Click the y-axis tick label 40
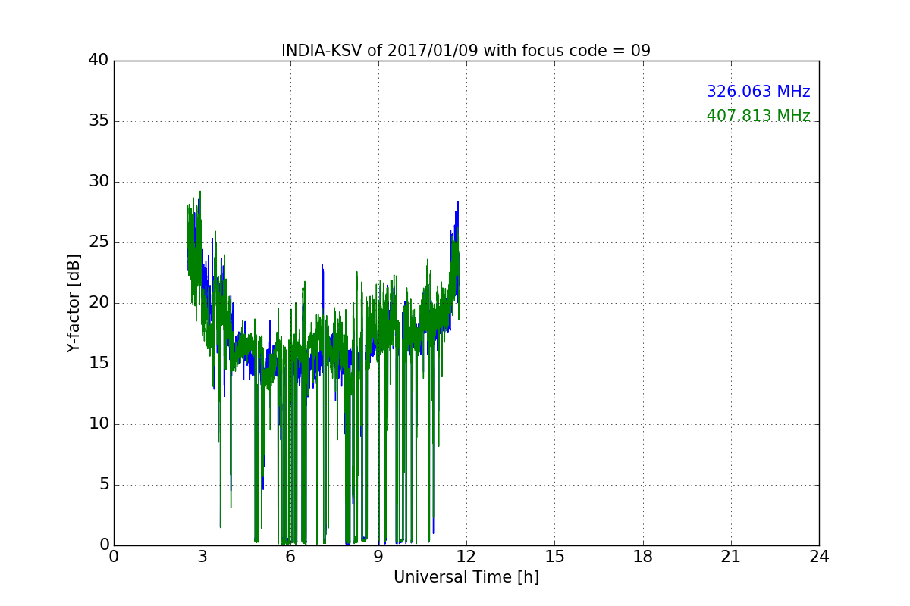Image resolution: width=910 pixels, height=606 pixels. click(x=99, y=61)
